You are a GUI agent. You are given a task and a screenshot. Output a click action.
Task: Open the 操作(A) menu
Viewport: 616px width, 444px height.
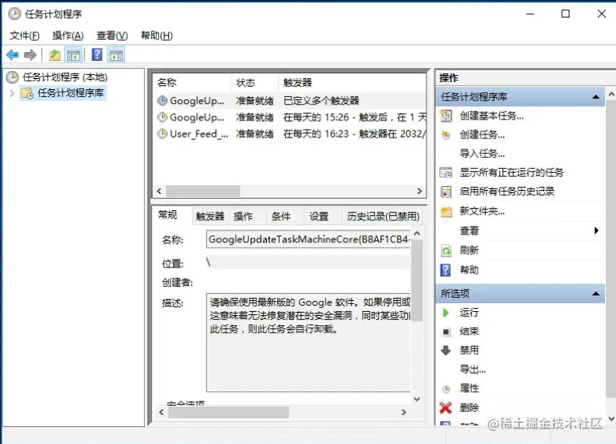tap(68, 36)
